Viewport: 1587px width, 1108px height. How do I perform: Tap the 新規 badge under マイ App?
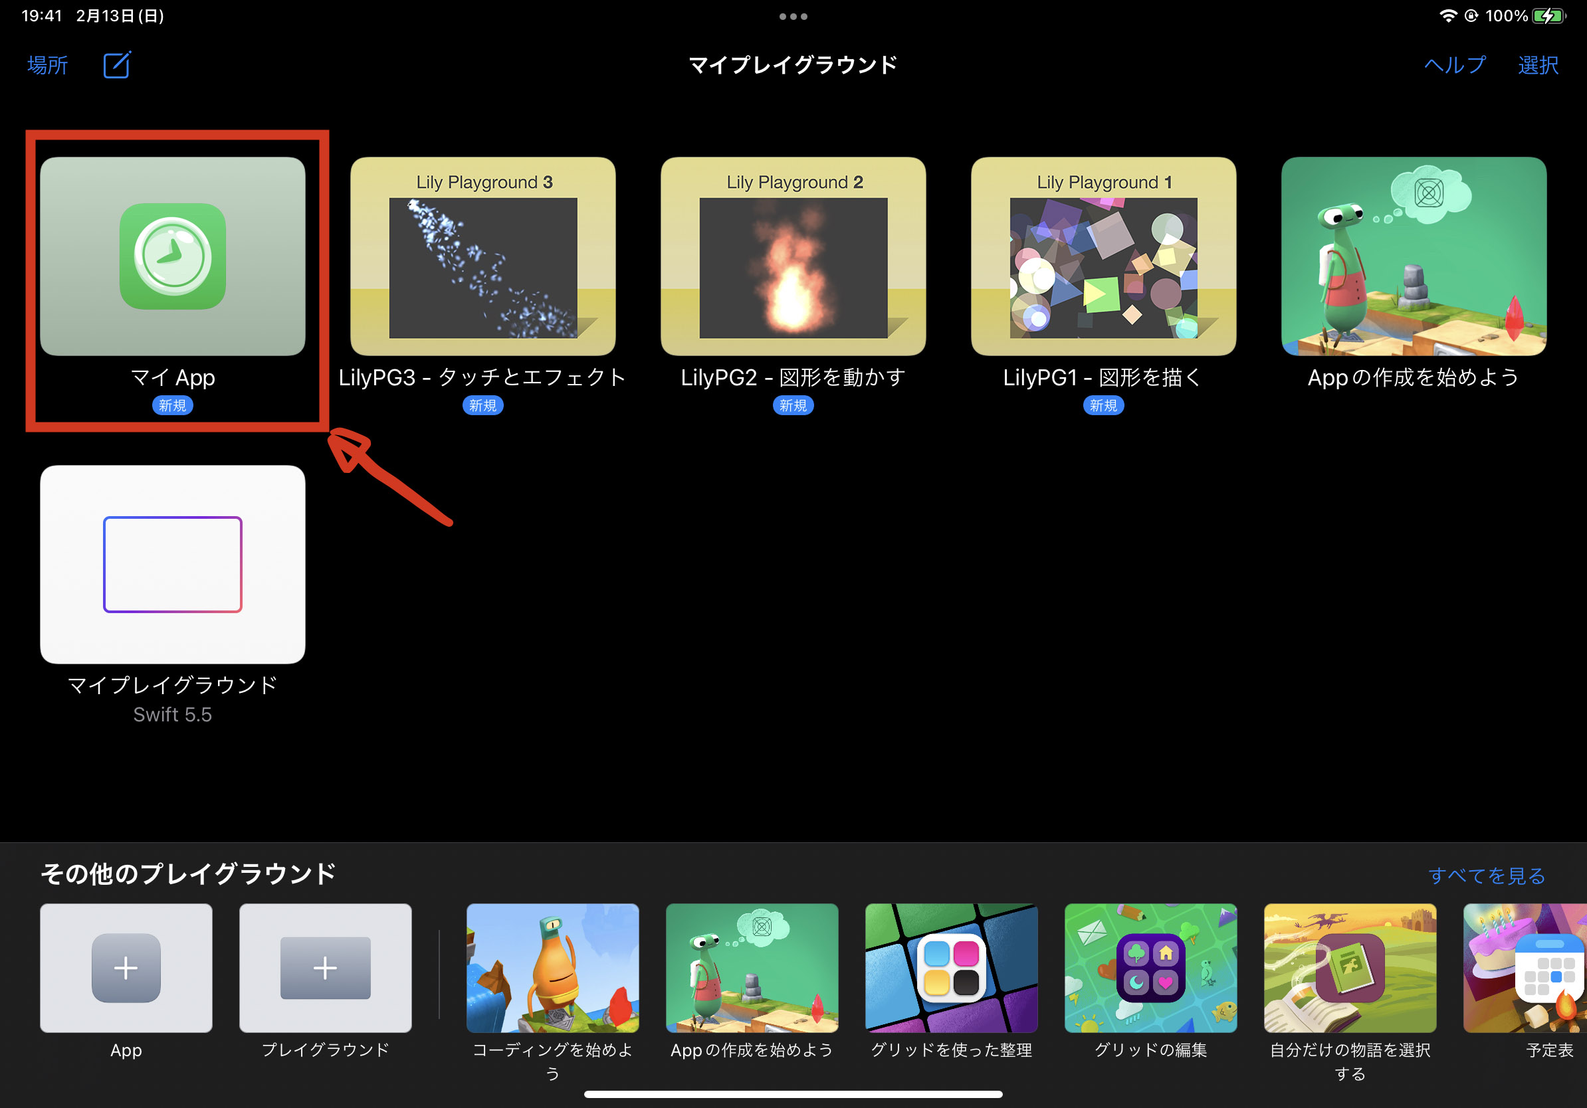coord(173,405)
